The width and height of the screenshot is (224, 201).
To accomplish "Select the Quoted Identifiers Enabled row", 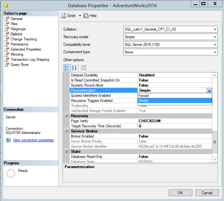I will tap(104, 95).
